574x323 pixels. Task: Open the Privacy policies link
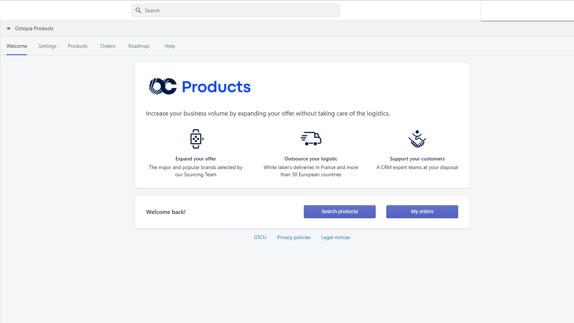click(x=294, y=237)
